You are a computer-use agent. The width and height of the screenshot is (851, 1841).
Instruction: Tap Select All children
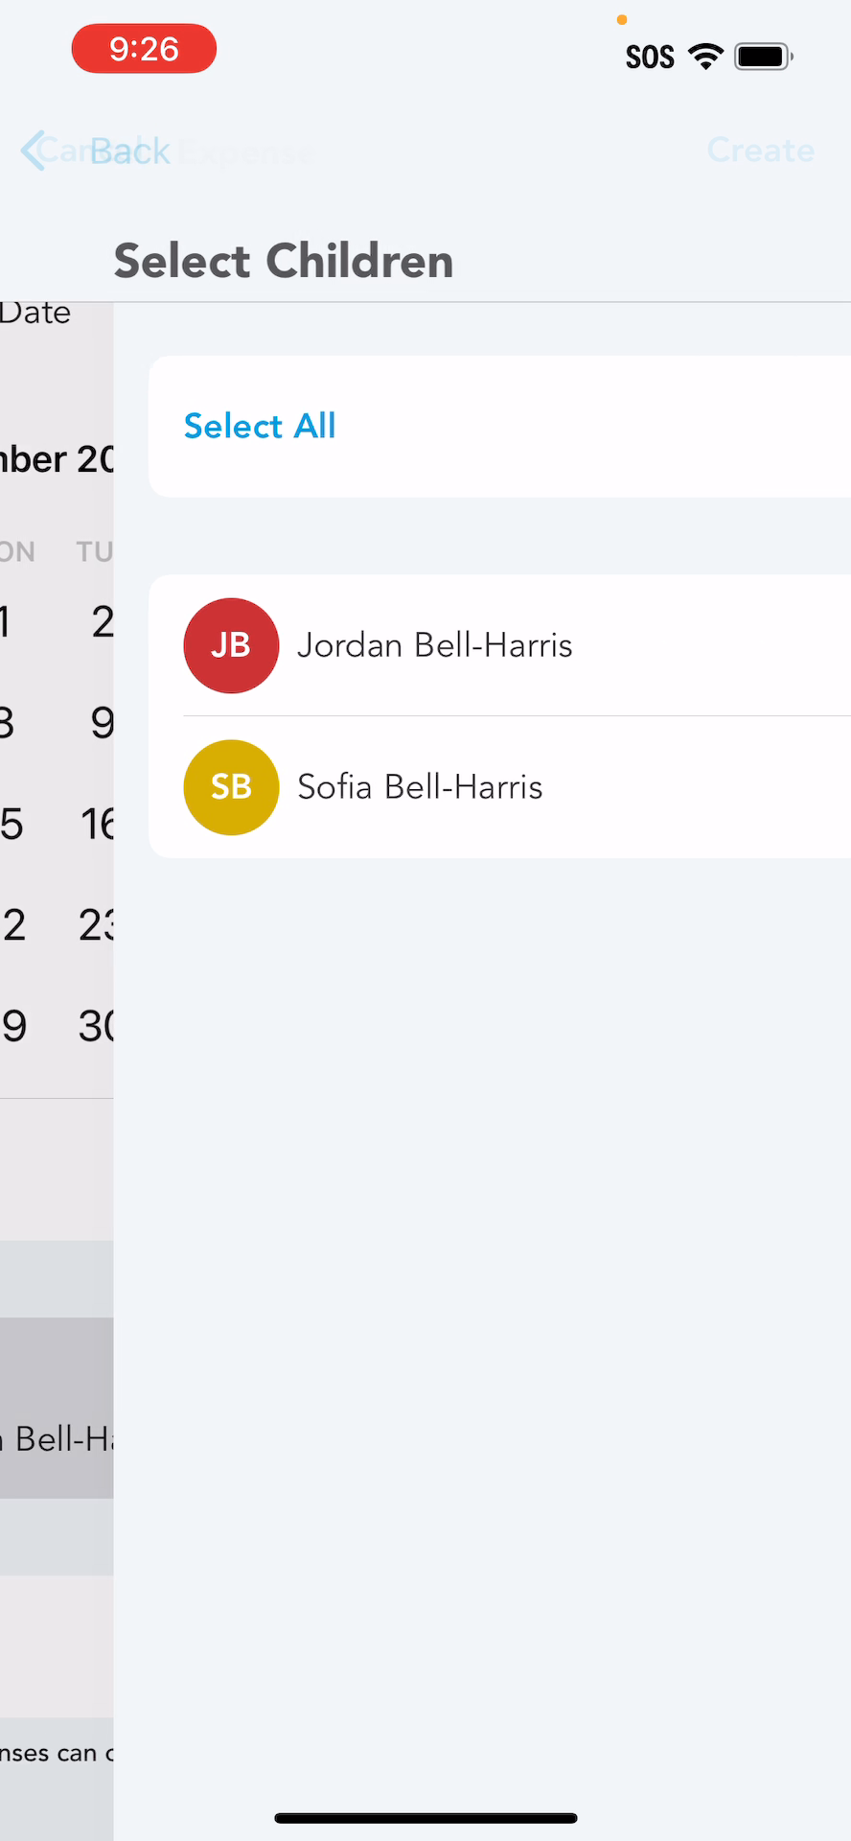tap(260, 426)
